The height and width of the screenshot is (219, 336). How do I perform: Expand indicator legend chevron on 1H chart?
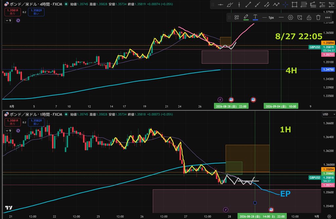coord(8,131)
